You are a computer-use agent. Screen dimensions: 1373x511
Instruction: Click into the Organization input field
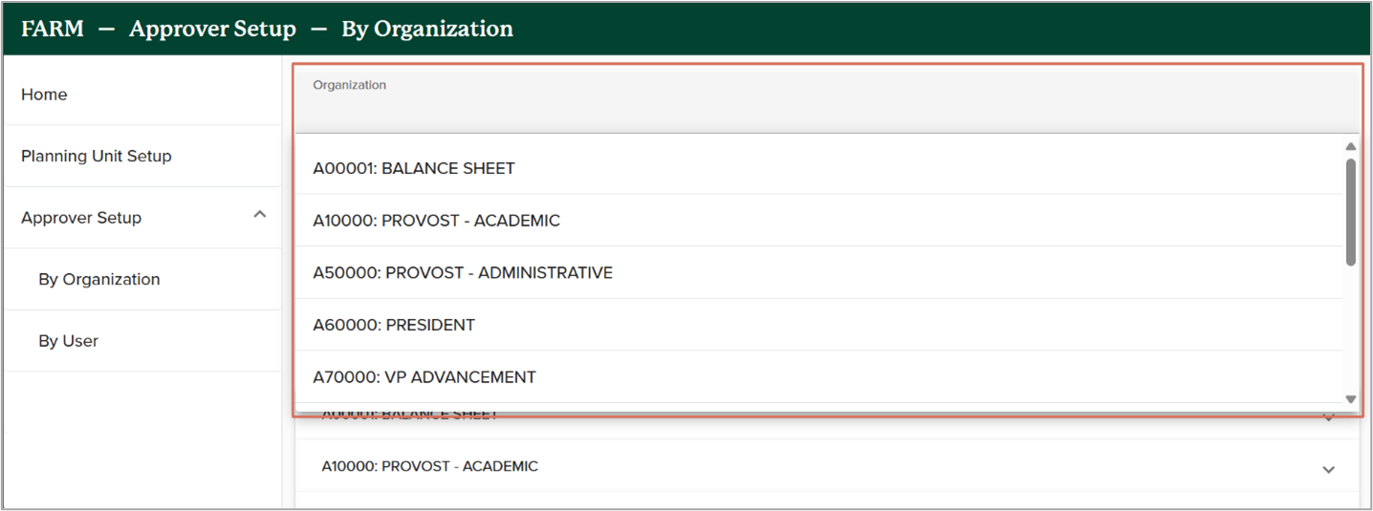827,101
